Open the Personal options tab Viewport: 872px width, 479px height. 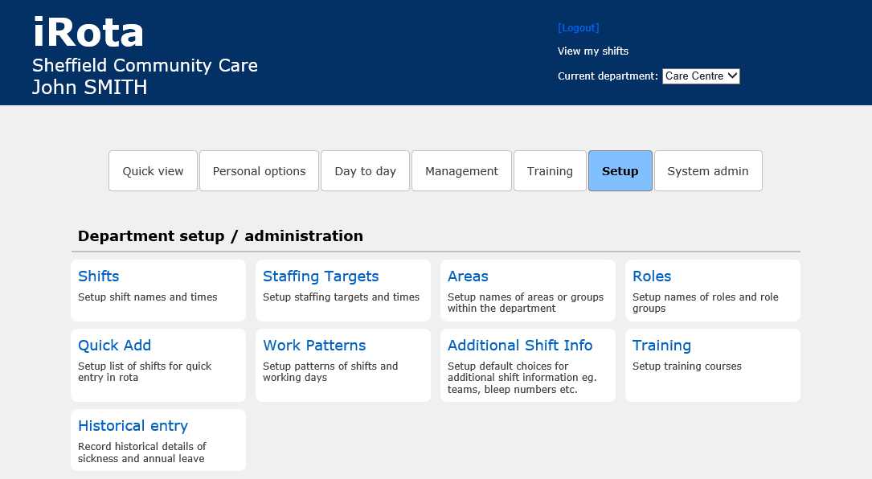tap(259, 171)
